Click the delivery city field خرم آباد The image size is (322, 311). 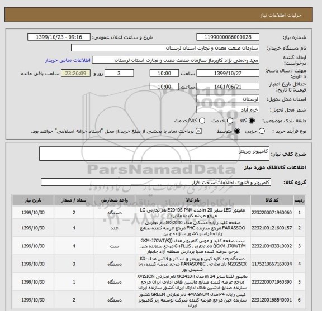(x=228, y=109)
